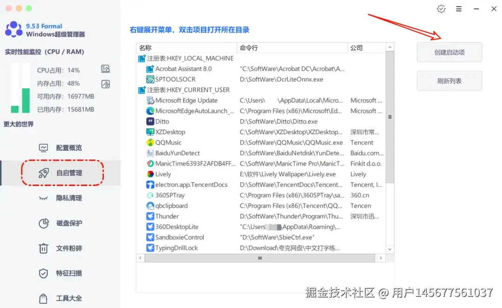The width and height of the screenshot is (502, 308).
Task: Select the SPTOOLSOCR entry icon
Action: point(150,79)
